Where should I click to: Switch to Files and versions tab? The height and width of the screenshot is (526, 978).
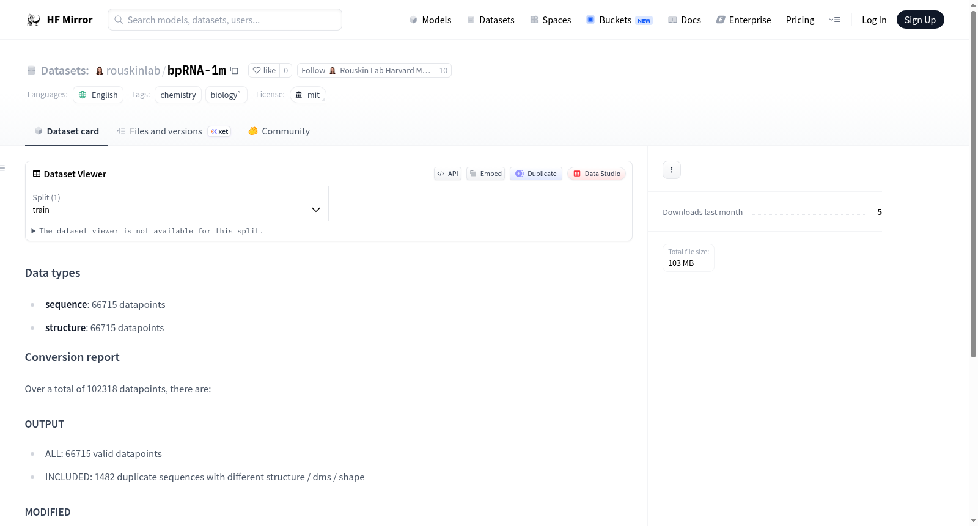[x=174, y=131]
